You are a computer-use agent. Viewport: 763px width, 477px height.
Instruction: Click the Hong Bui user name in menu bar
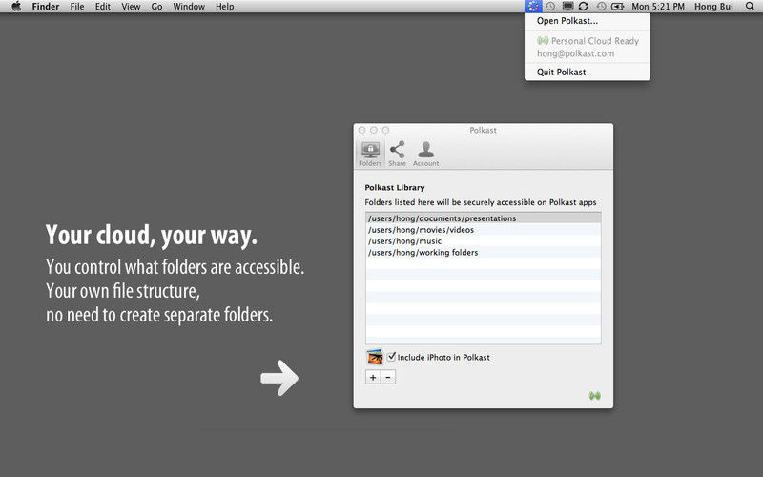(x=713, y=7)
